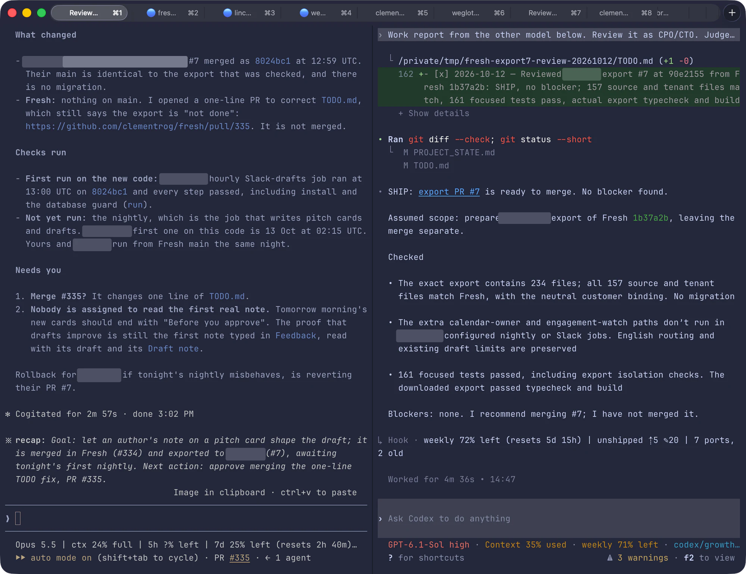The width and height of the screenshot is (746, 574).
Task: Expand '+ Show details' in diff output
Action: pyautogui.click(x=434, y=113)
